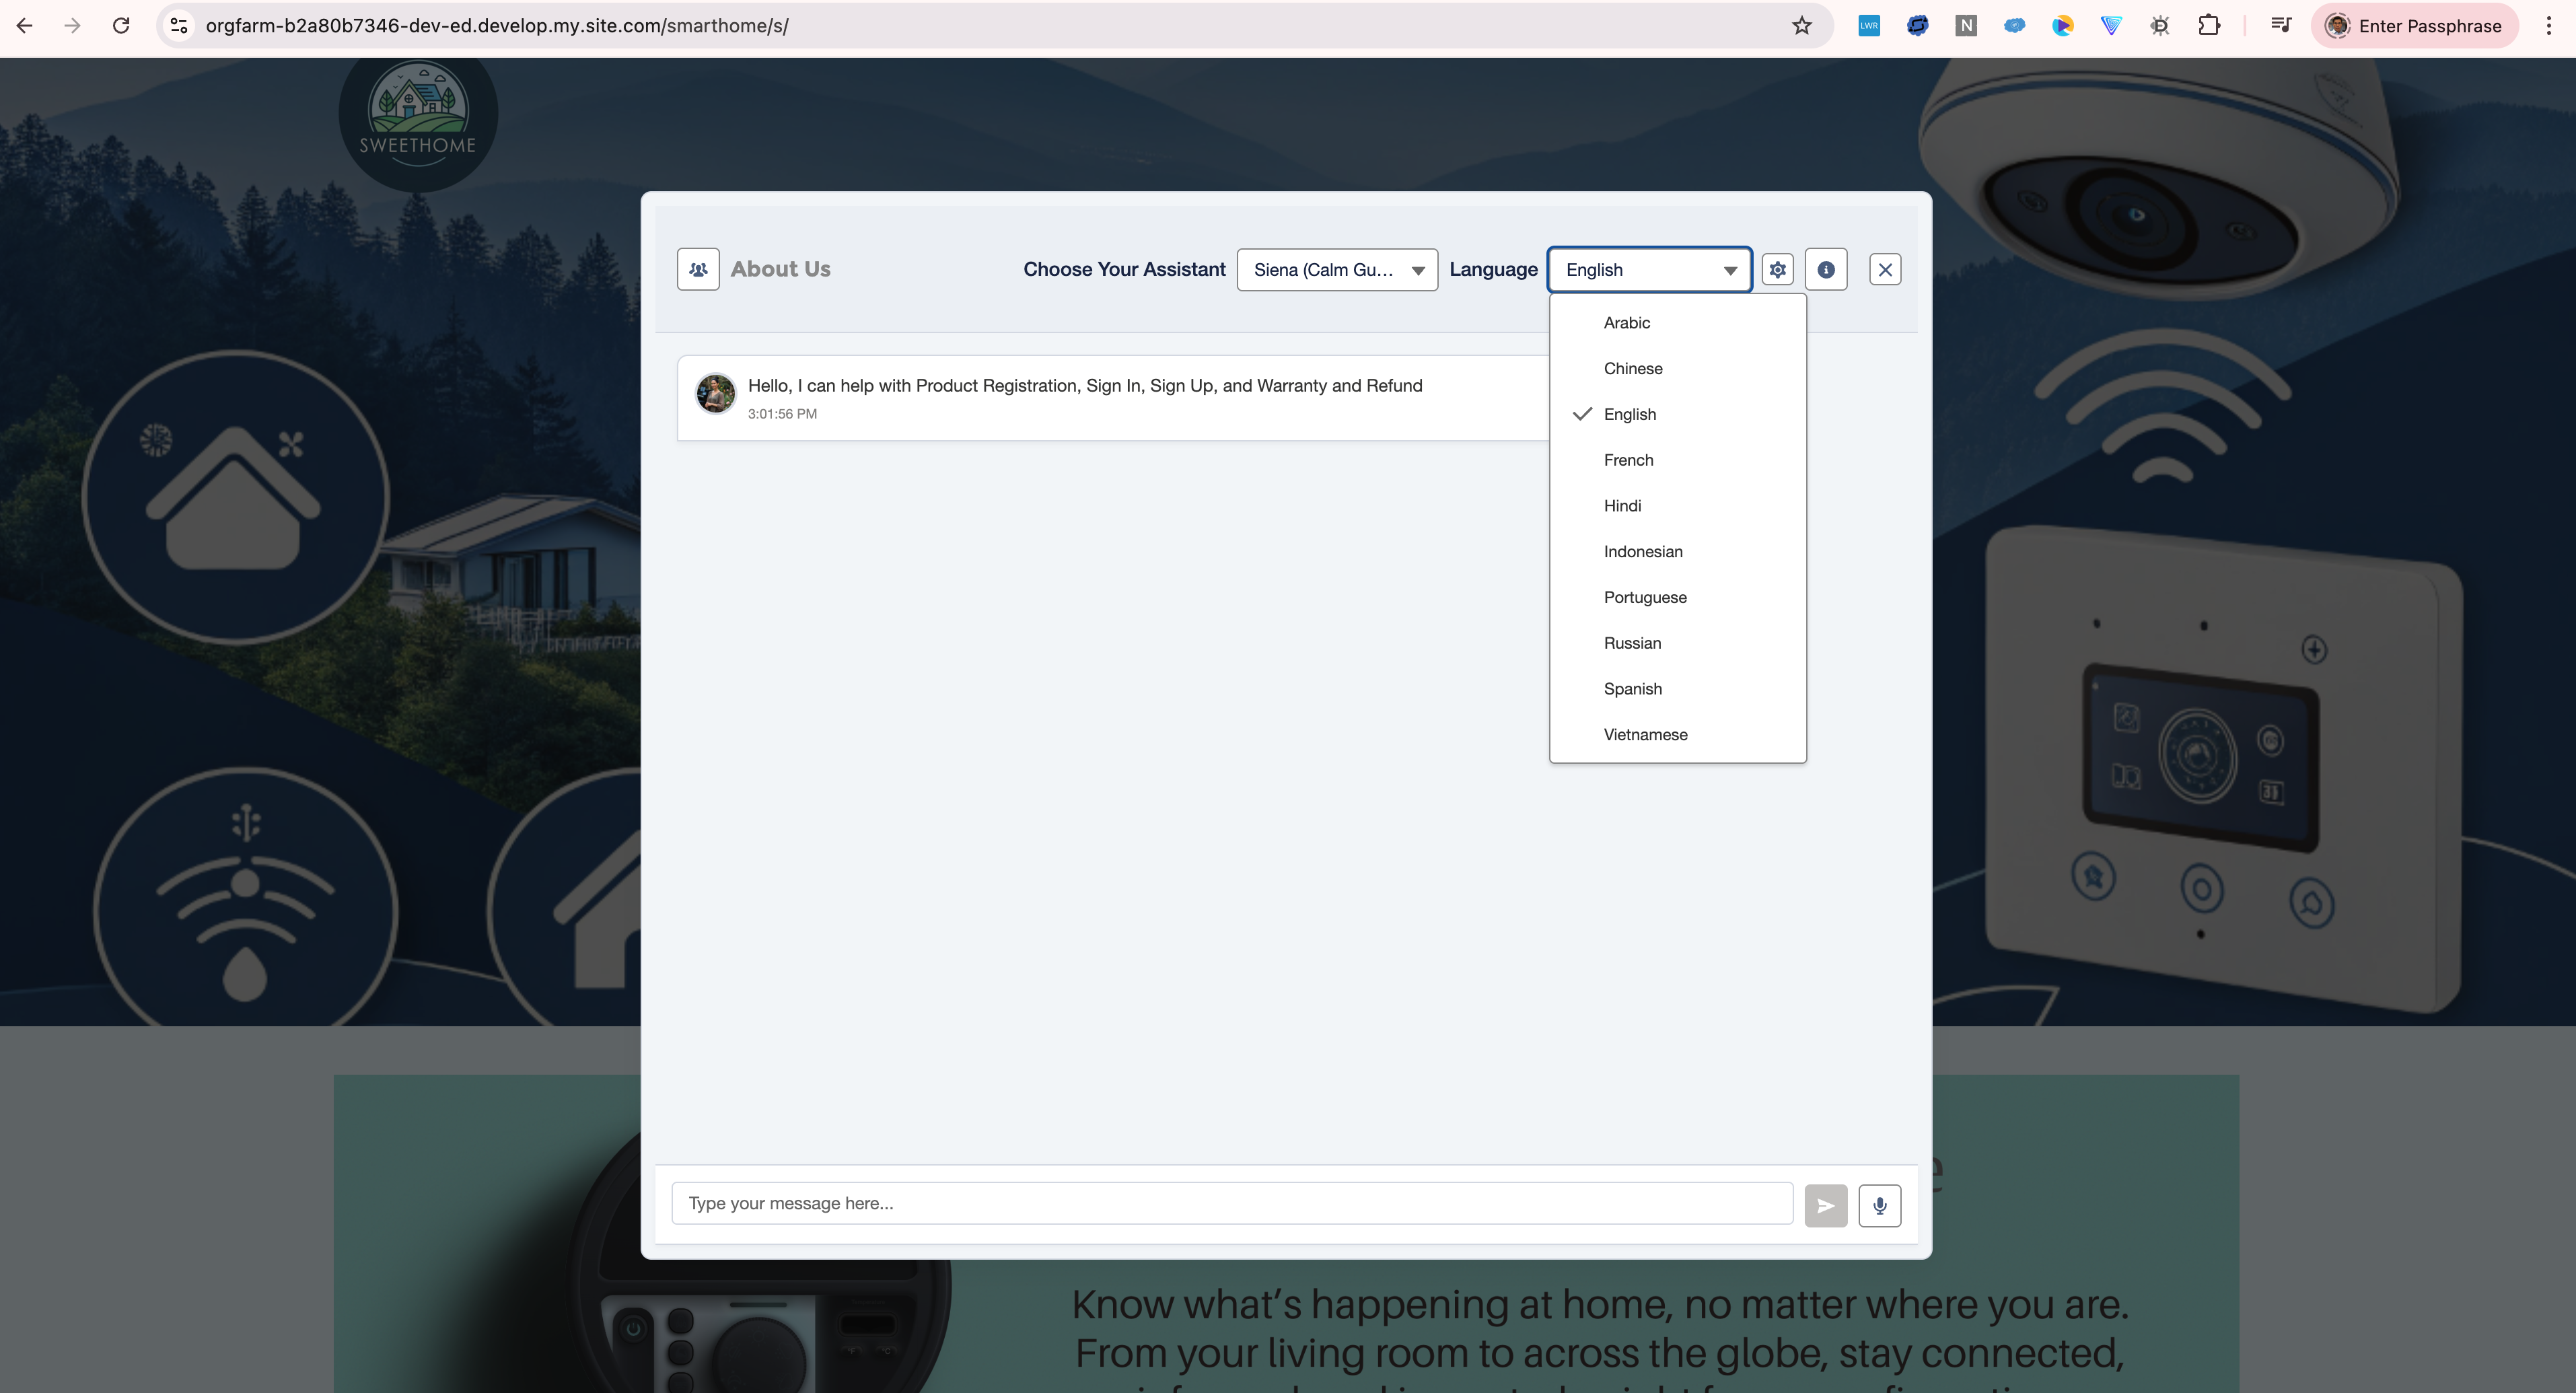Collapse the Language English dropdown
Image resolution: width=2576 pixels, height=1393 pixels.
click(1649, 270)
